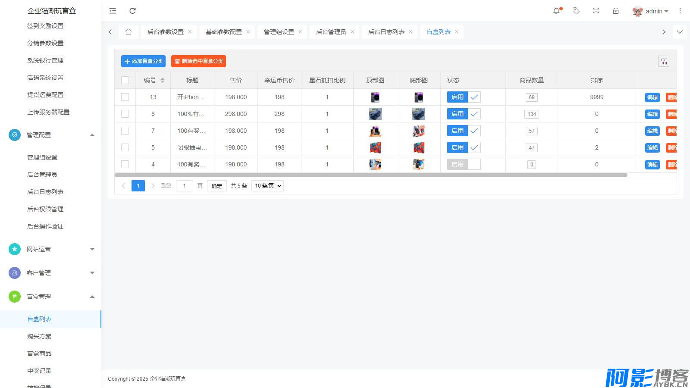Go to previous page arrow
Viewport: 690px width, 388px height.
coord(123,186)
